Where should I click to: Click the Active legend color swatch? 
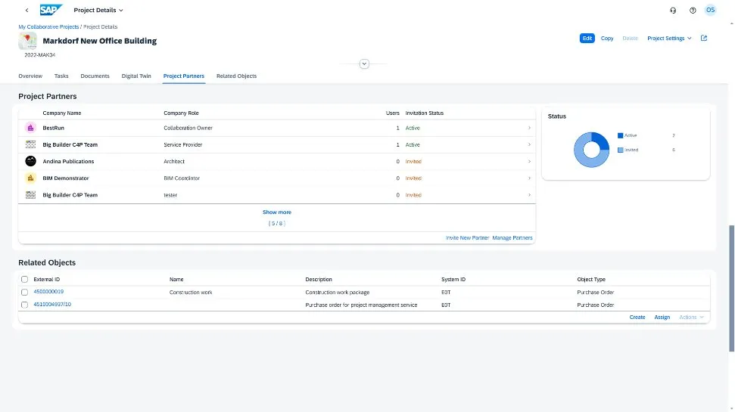coord(620,136)
